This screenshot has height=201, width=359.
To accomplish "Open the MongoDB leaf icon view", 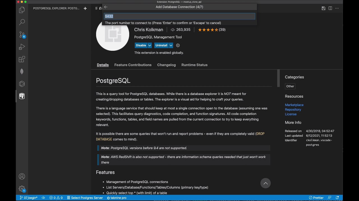I will [x=22, y=71].
